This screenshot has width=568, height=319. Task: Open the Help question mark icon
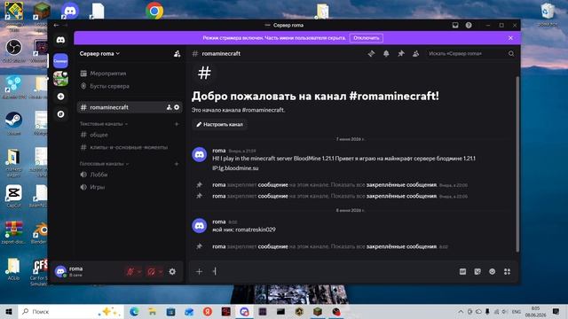pyautogui.click(x=469, y=25)
